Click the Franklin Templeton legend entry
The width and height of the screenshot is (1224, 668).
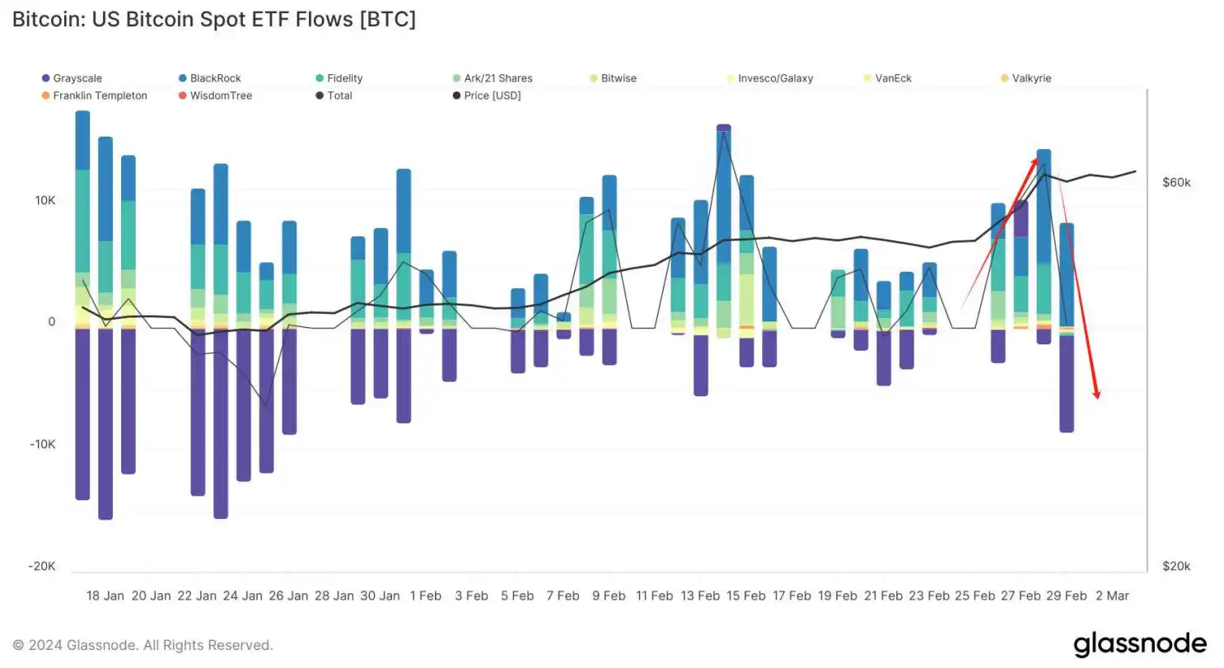(x=94, y=96)
